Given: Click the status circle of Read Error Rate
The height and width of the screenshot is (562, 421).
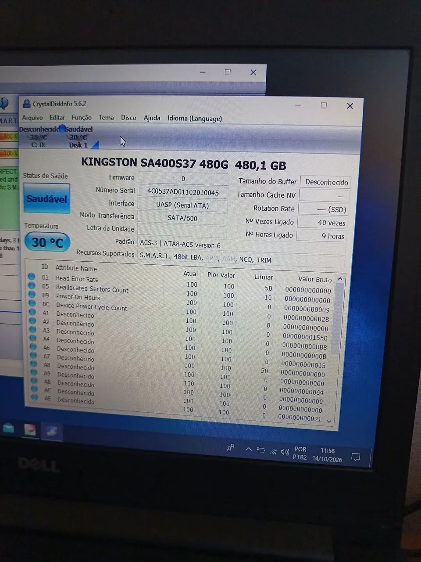Looking at the screenshot, I should [x=32, y=277].
